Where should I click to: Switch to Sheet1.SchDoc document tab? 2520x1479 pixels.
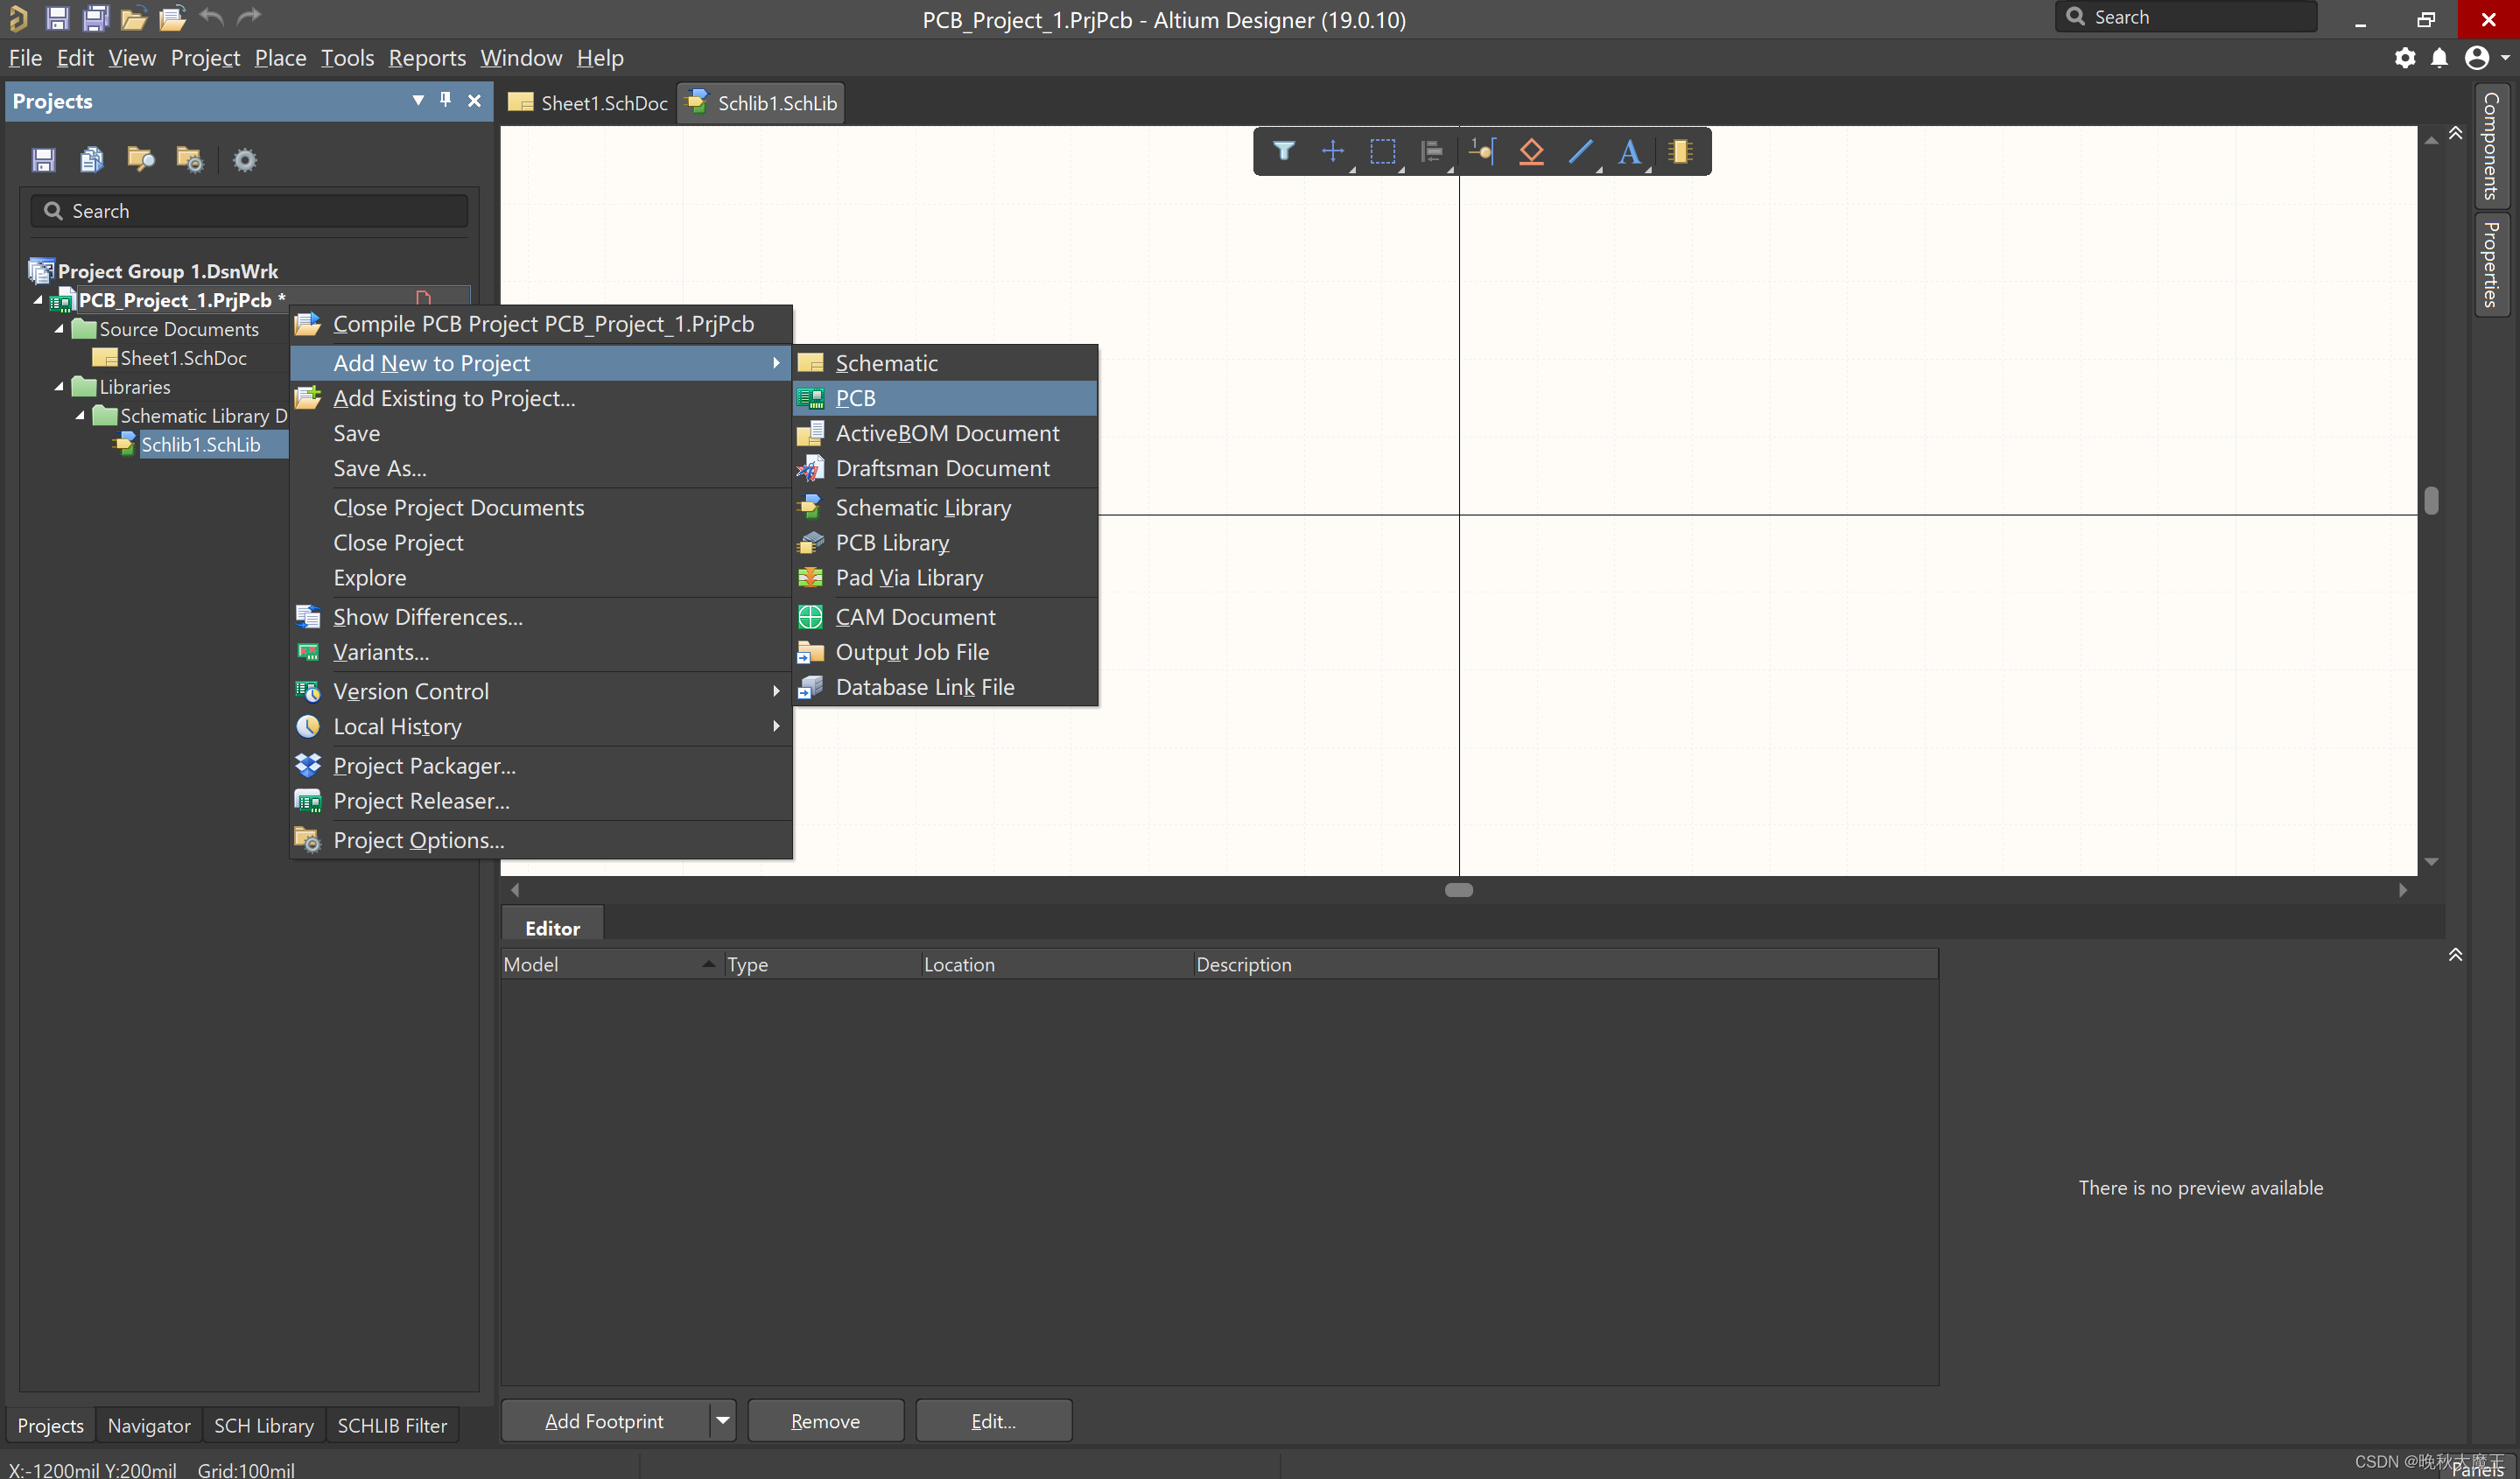(x=590, y=103)
